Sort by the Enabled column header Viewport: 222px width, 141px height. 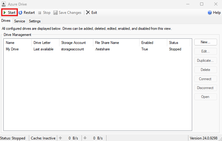pyautogui.click(x=153, y=43)
